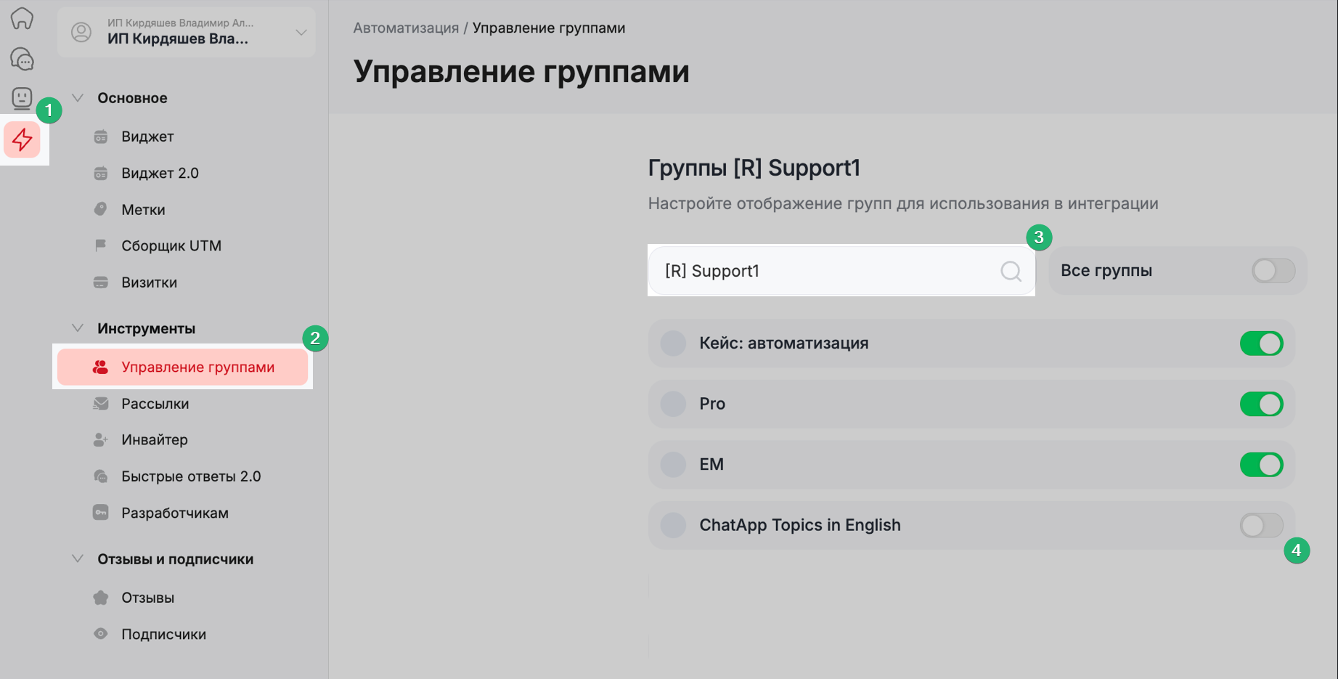Collapse the Инструменты section

(78, 328)
